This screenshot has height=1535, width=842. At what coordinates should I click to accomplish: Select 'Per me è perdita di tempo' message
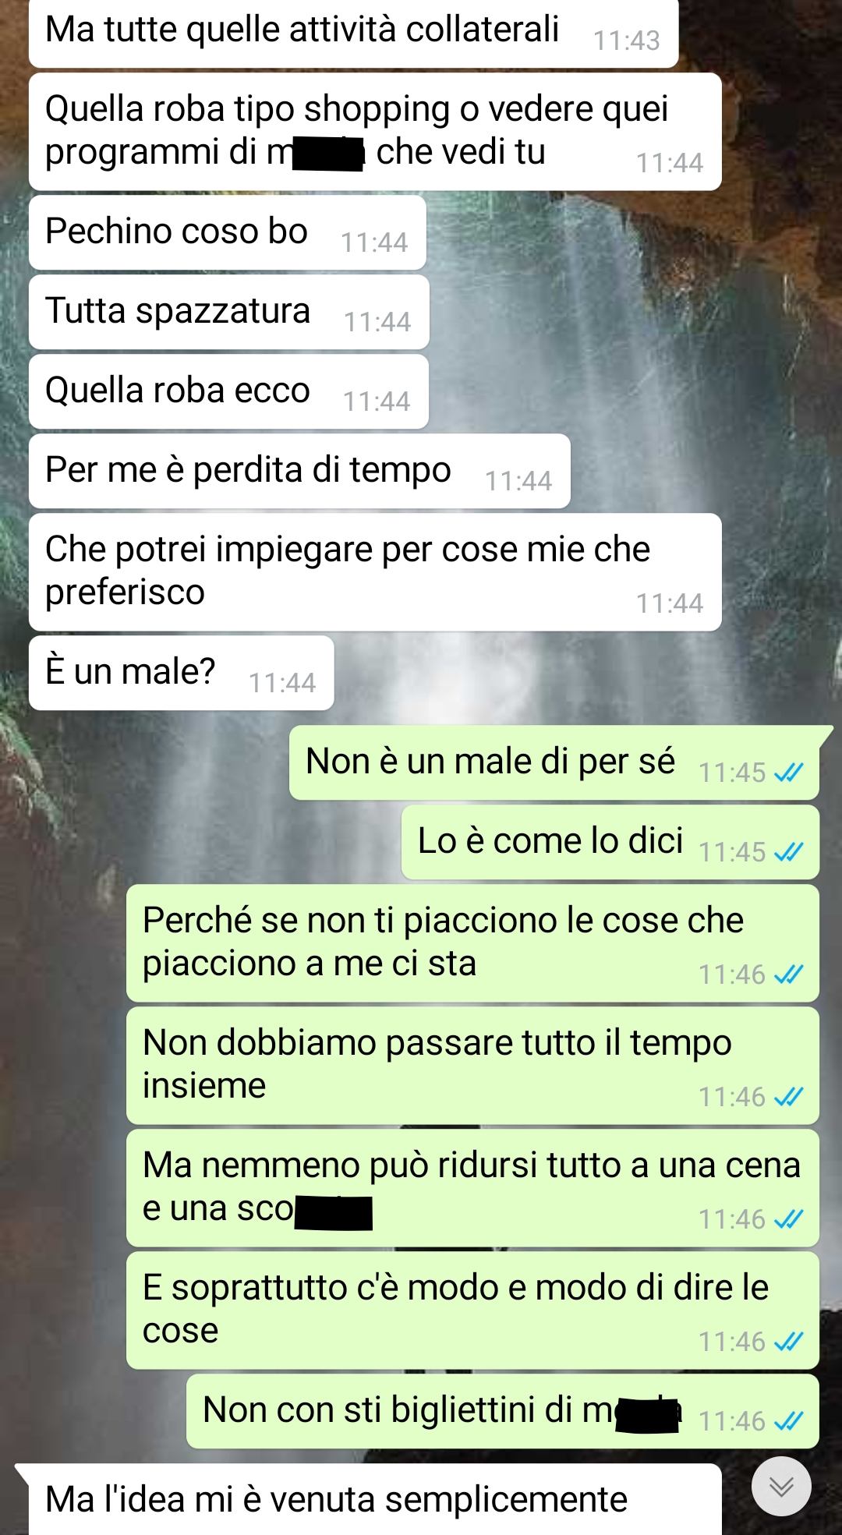299,471
